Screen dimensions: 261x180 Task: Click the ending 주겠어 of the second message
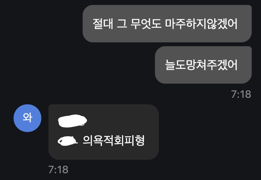pyautogui.click(x=222, y=65)
